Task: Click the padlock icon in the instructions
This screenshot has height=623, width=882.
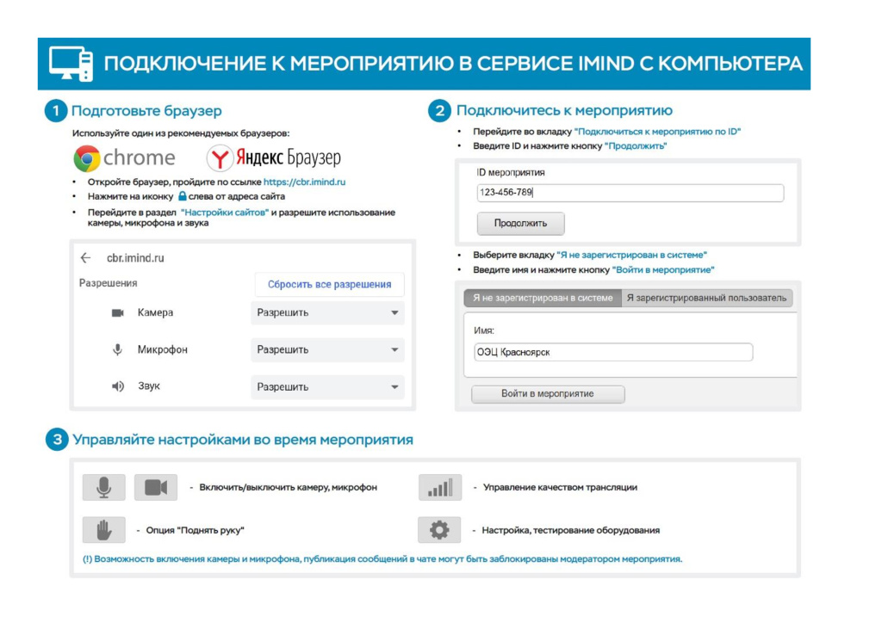Action: (x=183, y=196)
